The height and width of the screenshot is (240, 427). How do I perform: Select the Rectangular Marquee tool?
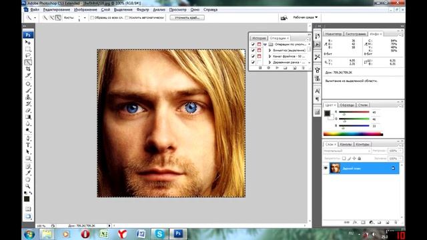28,49
